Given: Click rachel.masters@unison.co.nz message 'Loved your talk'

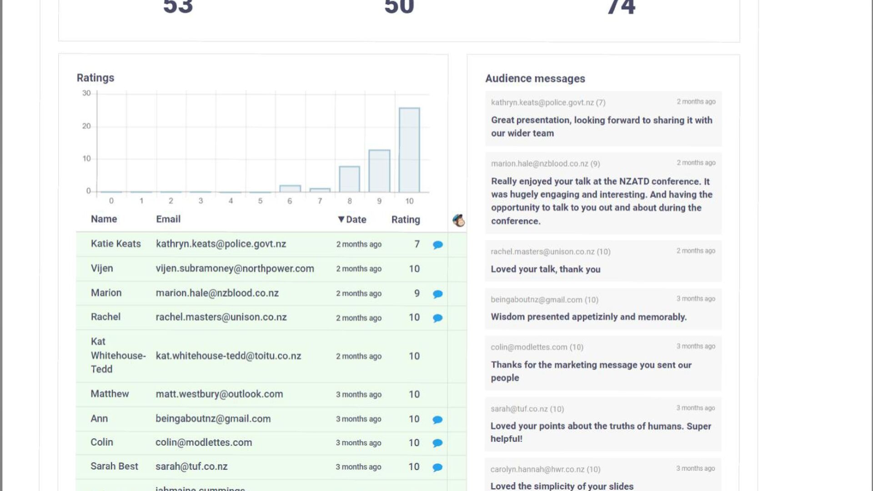Looking at the screenshot, I should 546,269.
